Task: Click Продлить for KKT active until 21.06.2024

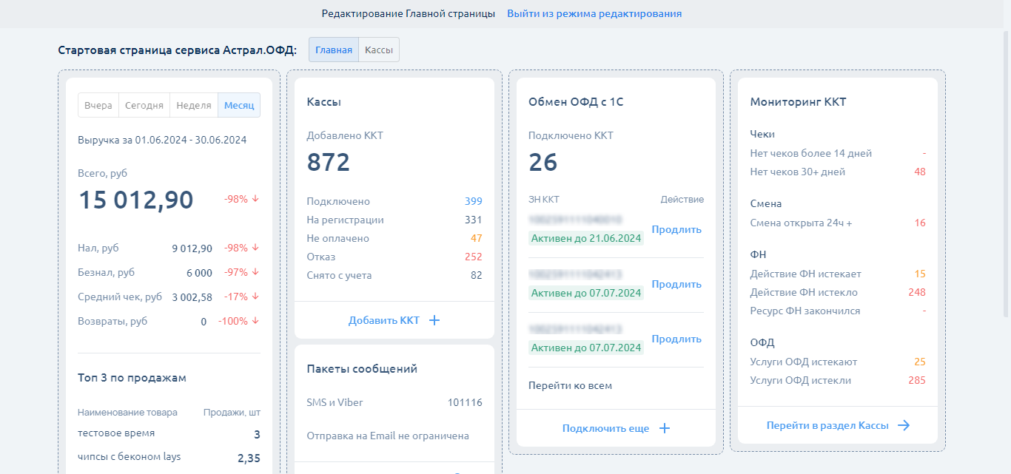Action: [676, 229]
